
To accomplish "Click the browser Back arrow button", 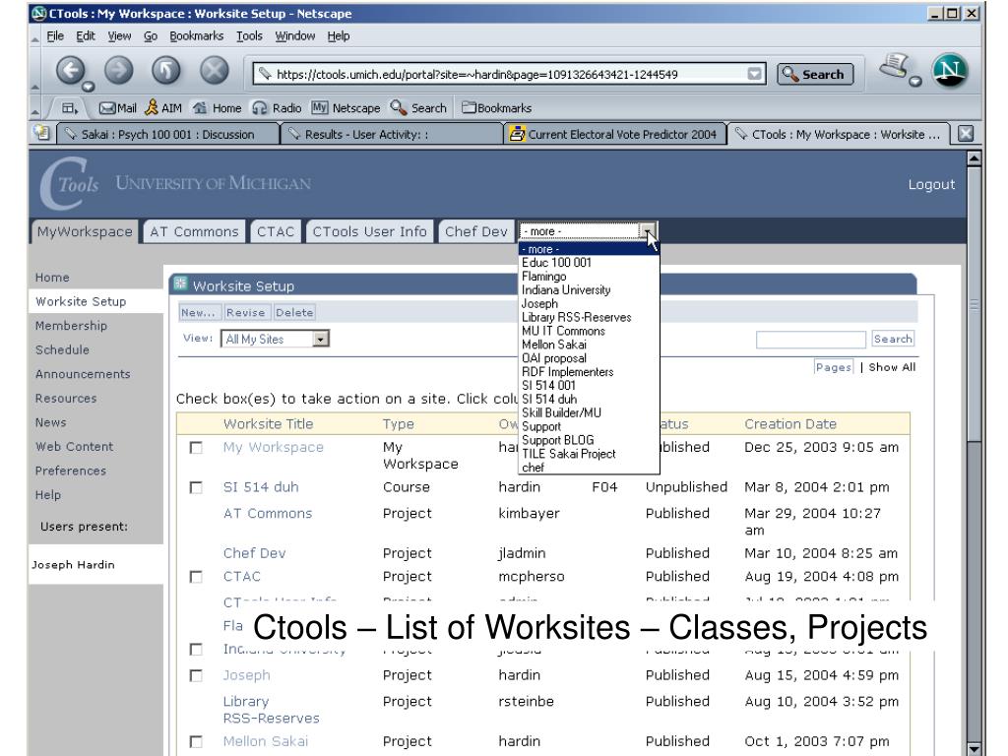I will [70, 70].
